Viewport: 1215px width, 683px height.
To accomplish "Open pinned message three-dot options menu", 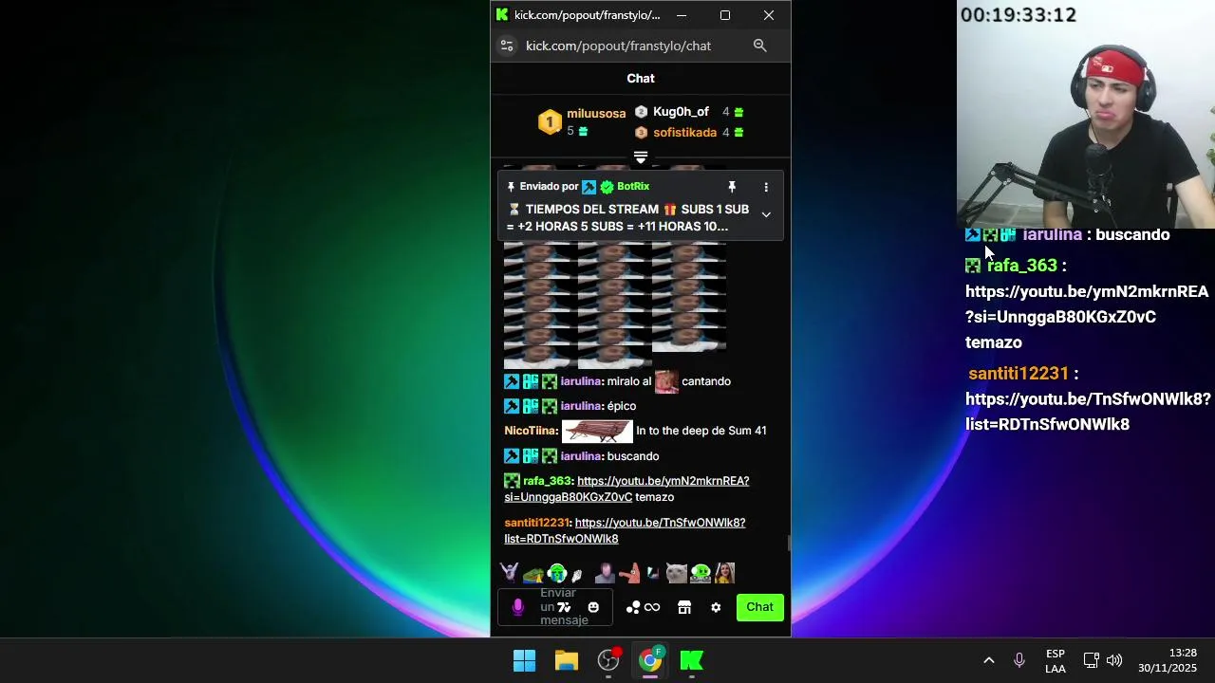I will (766, 187).
